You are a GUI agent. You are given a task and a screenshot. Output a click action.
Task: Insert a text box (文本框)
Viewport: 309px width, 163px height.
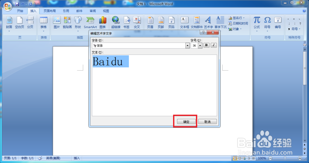click(x=185, y=22)
